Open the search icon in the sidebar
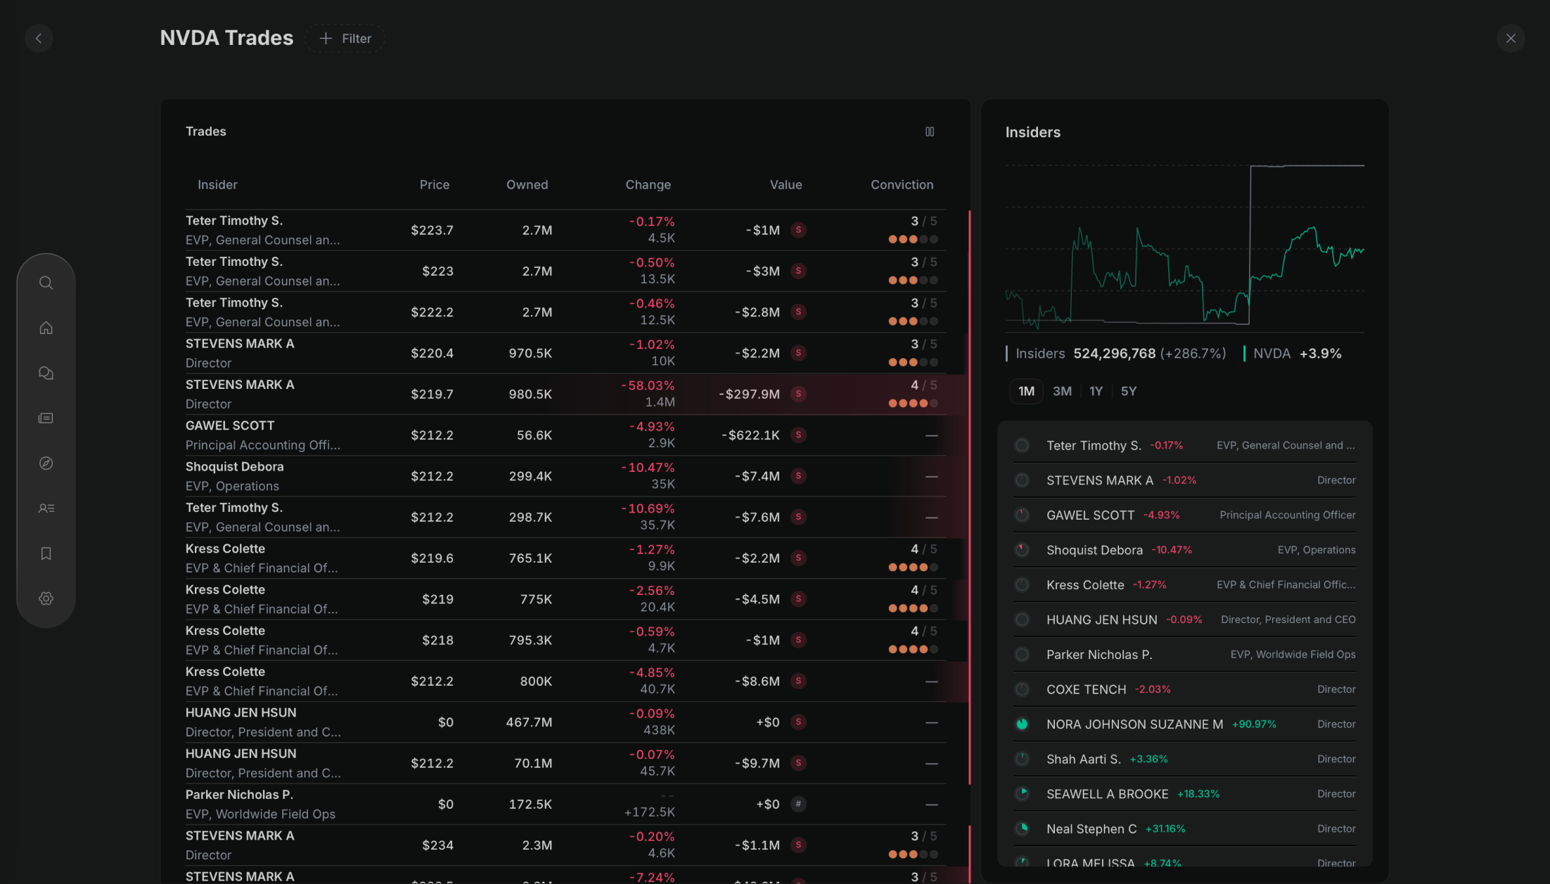The width and height of the screenshot is (1550, 884). click(x=46, y=283)
